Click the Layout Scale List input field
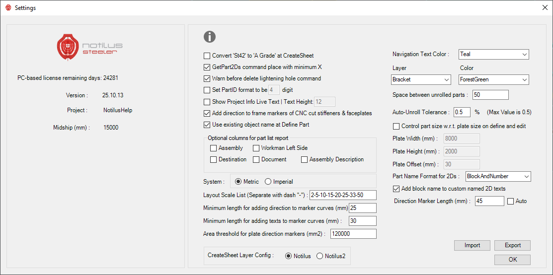This screenshot has height=275, width=553. tap(342, 195)
